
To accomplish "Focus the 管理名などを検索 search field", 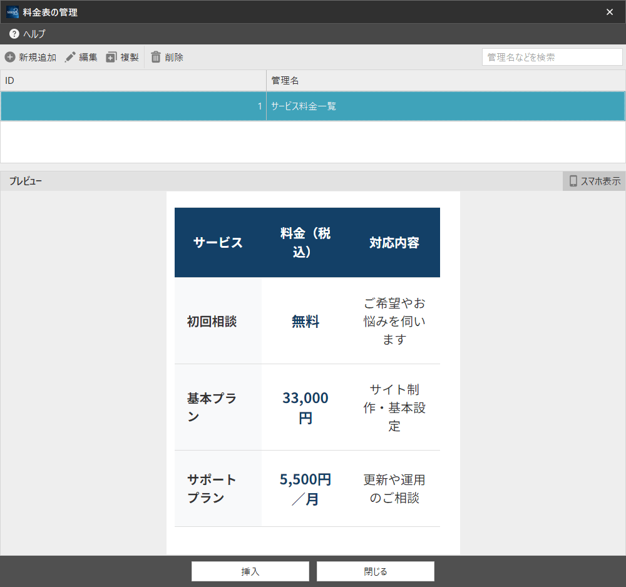I will coord(552,57).
